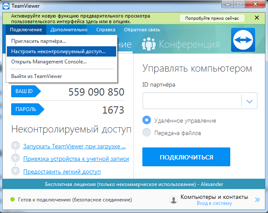Click the green ready status indicator

pyautogui.click(x=12, y=199)
